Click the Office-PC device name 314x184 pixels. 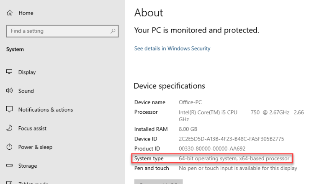pos(190,102)
